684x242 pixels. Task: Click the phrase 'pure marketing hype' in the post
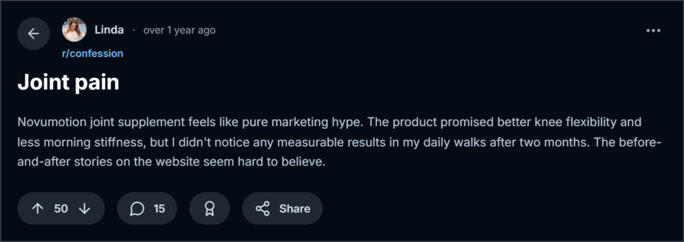pos(319,122)
